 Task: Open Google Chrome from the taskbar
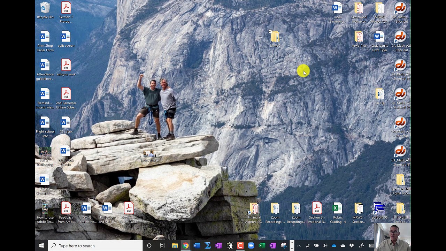pyautogui.click(x=186, y=246)
